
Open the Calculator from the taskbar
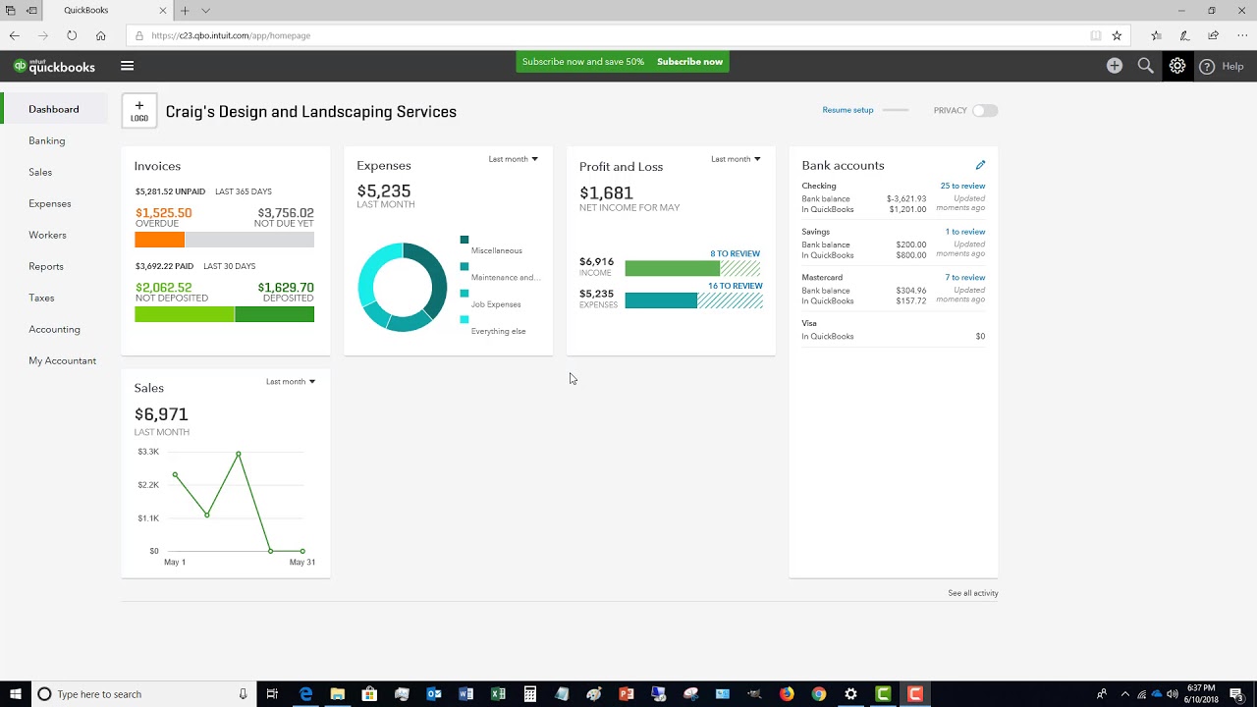coord(529,694)
